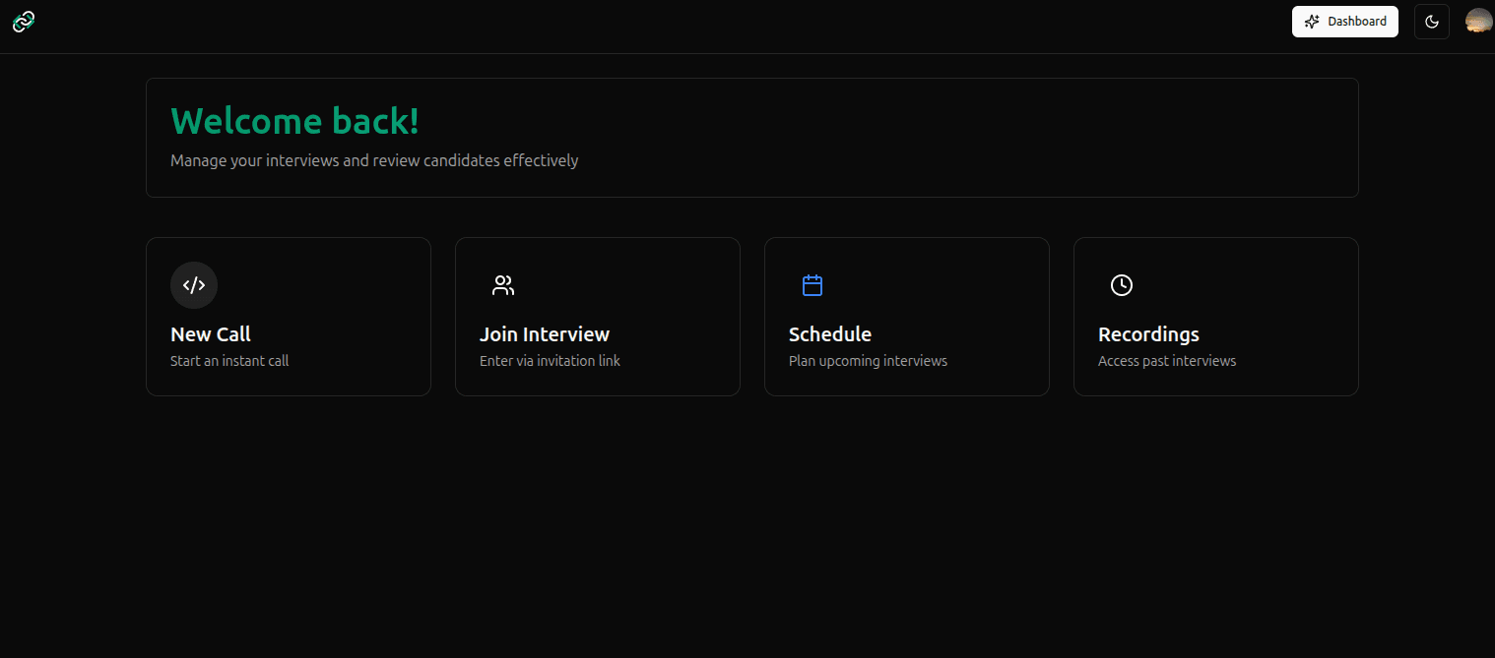This screenshot has width=1495, height=658.
Task: Click the people icon on Join Interview card
Action: pyautogui.click(x=503, y=284)
